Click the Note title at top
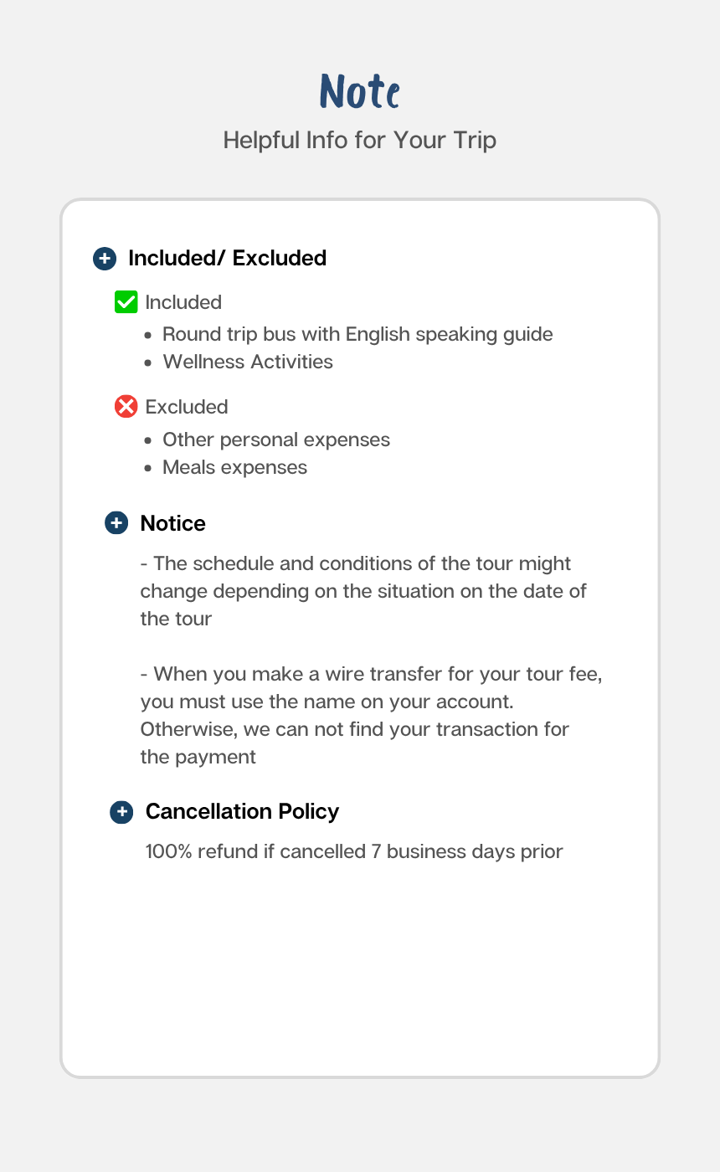This screenshot has width=720, height=1172. point(360,91)
